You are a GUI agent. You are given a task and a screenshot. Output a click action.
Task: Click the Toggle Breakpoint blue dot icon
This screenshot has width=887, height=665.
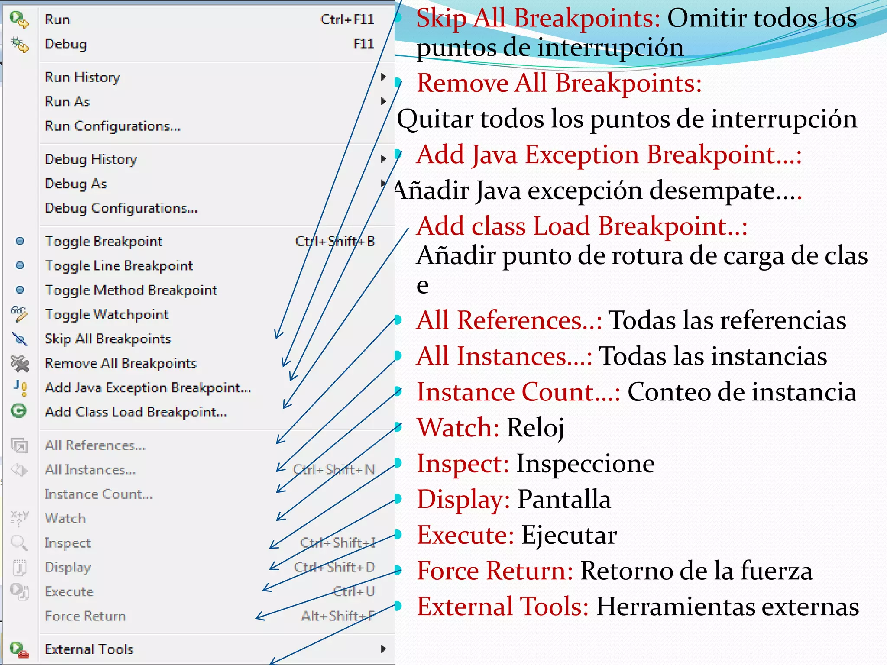pos(20,241)
